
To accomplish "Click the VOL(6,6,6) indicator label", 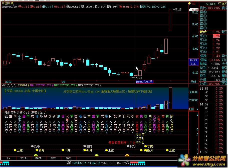I will [9, 85].
